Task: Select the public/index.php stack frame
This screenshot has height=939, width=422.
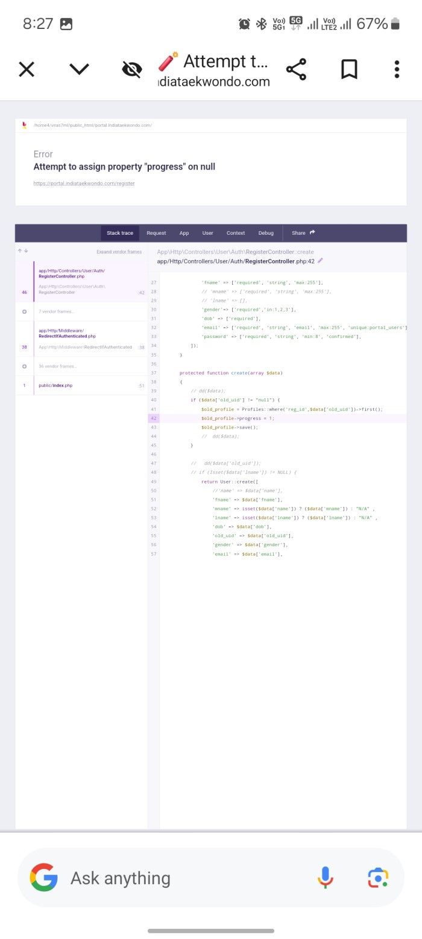Action: [x=55, y=385]
